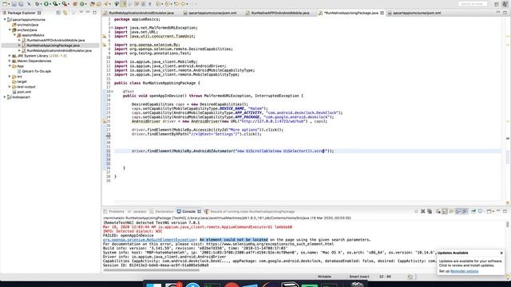Screen dimensions: 511x287
Task: Click the Scroll Lock icon in Console toolbar
Action: [x=444, y=211]
